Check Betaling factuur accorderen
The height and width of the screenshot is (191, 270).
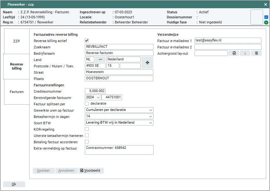tap(87, 142)
